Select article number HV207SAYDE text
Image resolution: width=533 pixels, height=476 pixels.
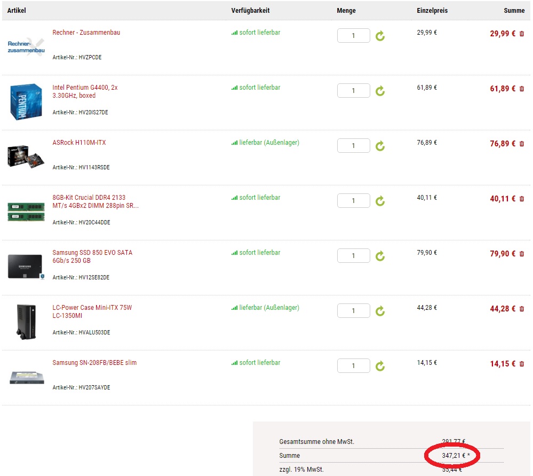click(94, 387)
